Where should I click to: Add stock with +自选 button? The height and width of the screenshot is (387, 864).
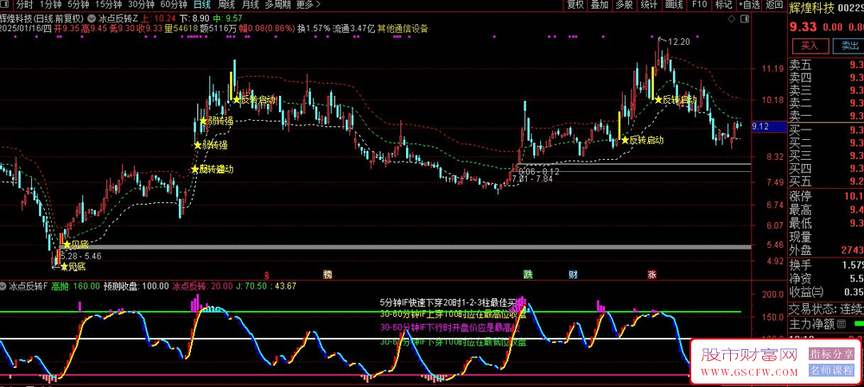pyautogui.click(x=748, y=5)
